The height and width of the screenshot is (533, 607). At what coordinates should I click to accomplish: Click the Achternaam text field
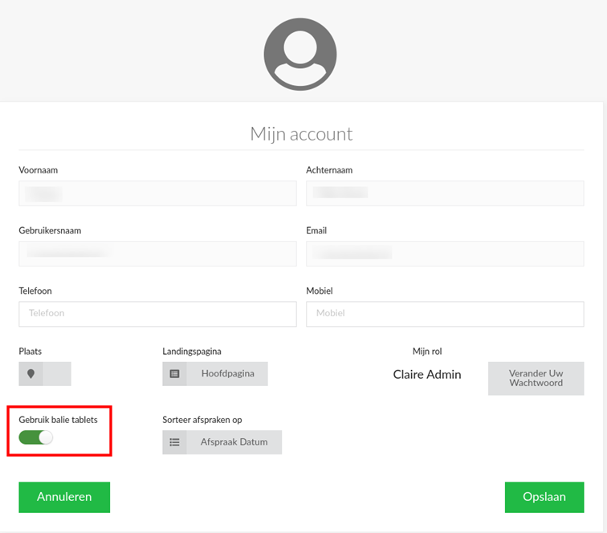point(445,193)
